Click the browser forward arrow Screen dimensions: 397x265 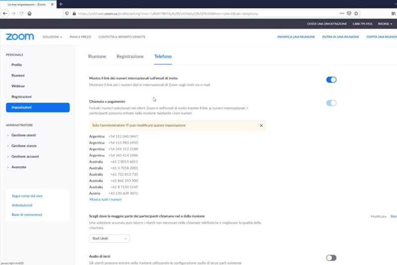click(x=14, y=14)
